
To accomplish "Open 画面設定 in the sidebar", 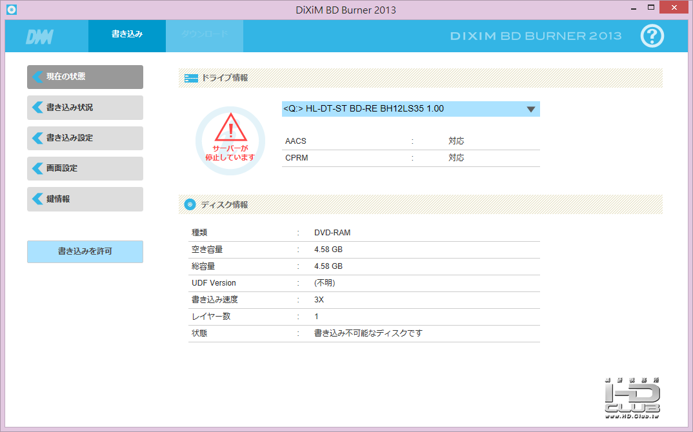I will point(85,168).
